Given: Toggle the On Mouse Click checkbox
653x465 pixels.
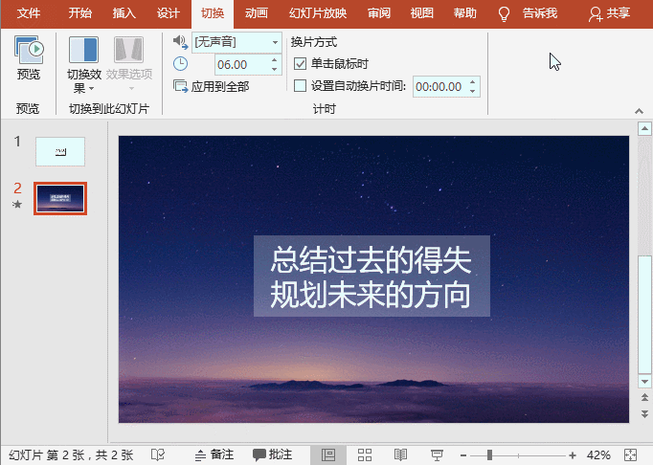Looking at the screenshot, I should point(301,64).
